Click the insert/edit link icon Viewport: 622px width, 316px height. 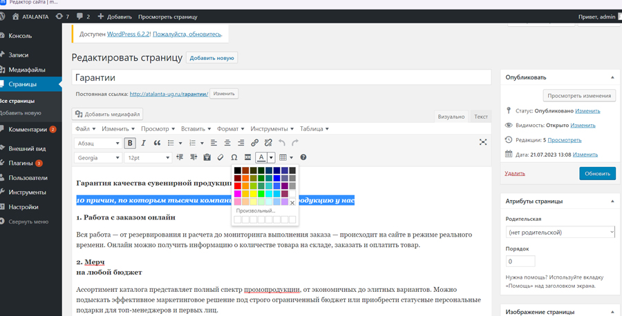(x=254, y=143)
